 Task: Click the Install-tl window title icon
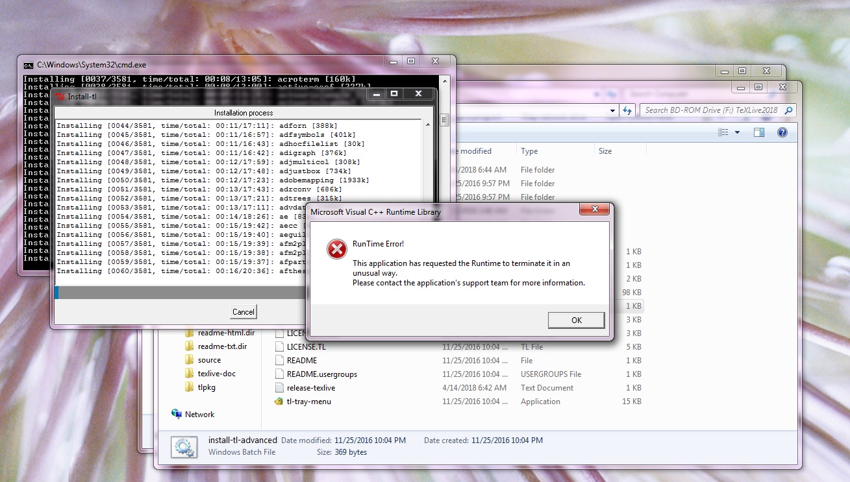pyautogui.click(x=60, y=97)
